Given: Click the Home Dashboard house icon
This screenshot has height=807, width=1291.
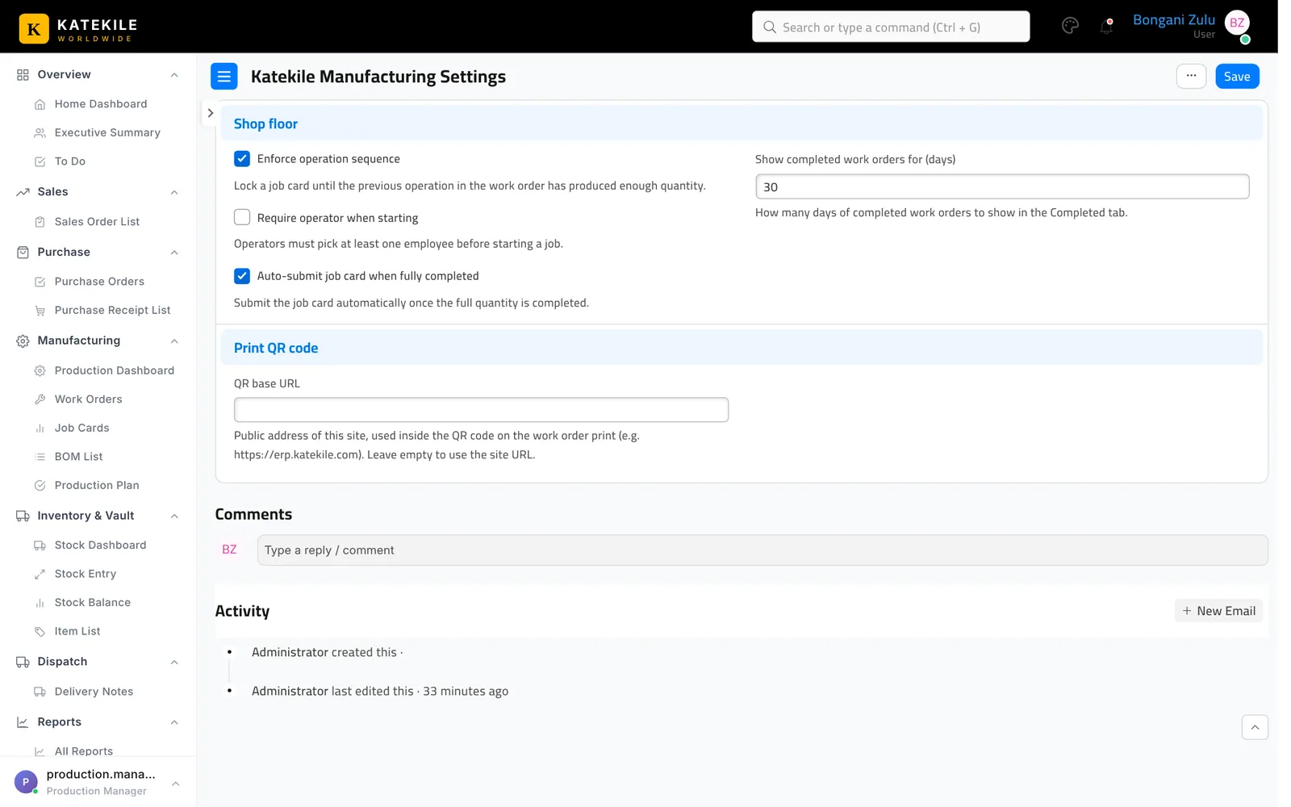Looking at the screenshot, I should (x=40, y=104).
